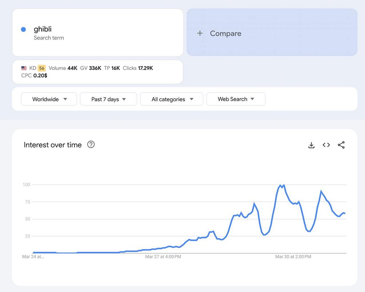Click the US flag icon
Image resolution: width=365 pixels, height=292 pixels.
(x=24, y=68)
